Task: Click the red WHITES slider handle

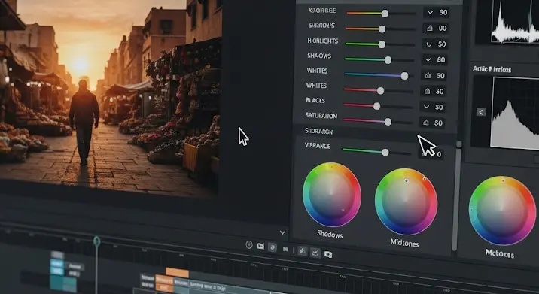Action: click(x=380, y=91)
